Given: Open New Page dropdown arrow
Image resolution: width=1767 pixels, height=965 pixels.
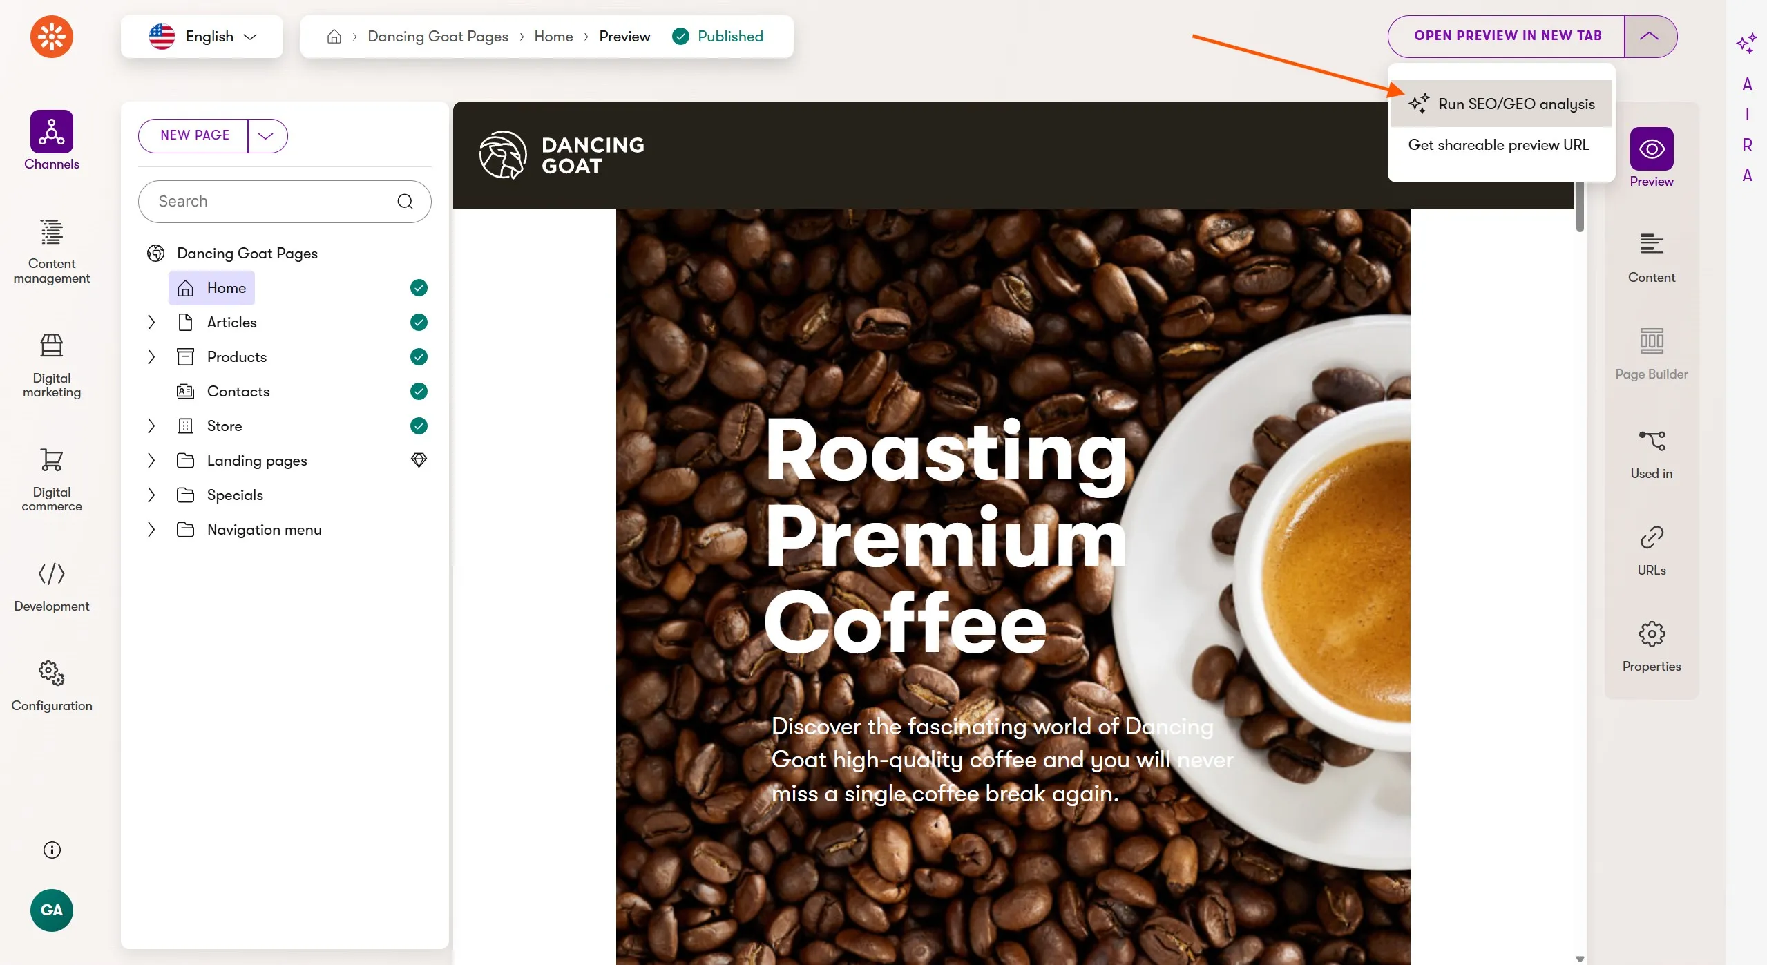Looking at the screenshot, I should point(266,135).
